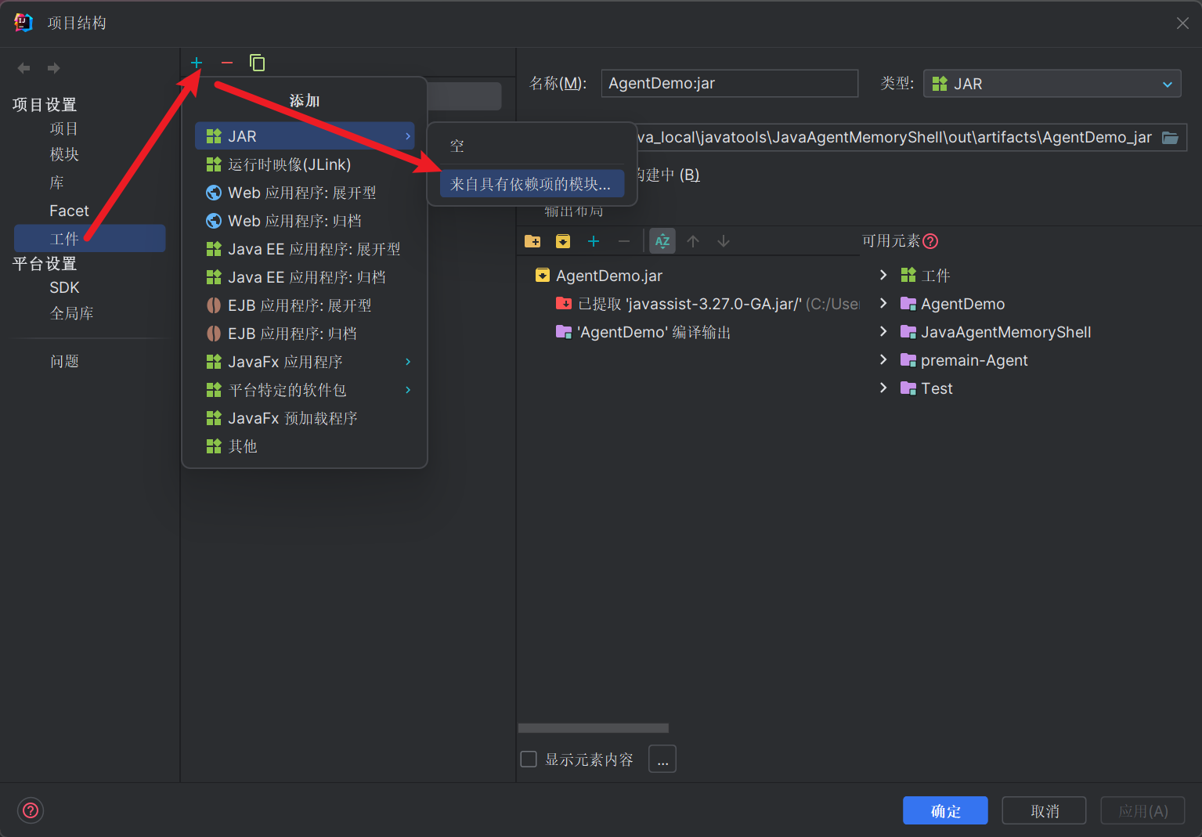Click the remove element minus icon in output layout
Image resolution: width=1202 pixels, height=837 pixels.
[x=624, y=241]
